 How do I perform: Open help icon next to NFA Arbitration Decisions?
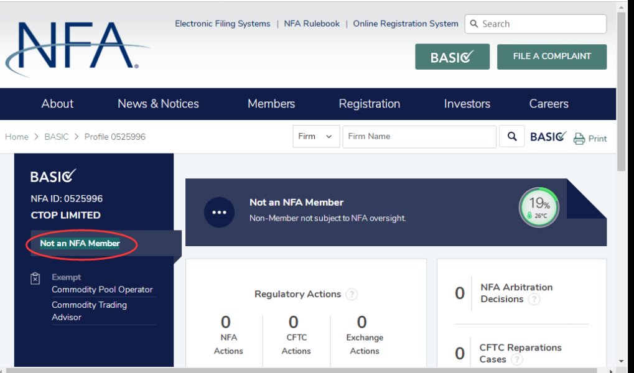pyautogui.click(x=534, y=299)
